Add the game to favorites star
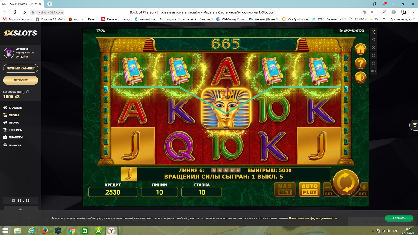The width and height of the screenshot is (418, 235). pos(374,63)
